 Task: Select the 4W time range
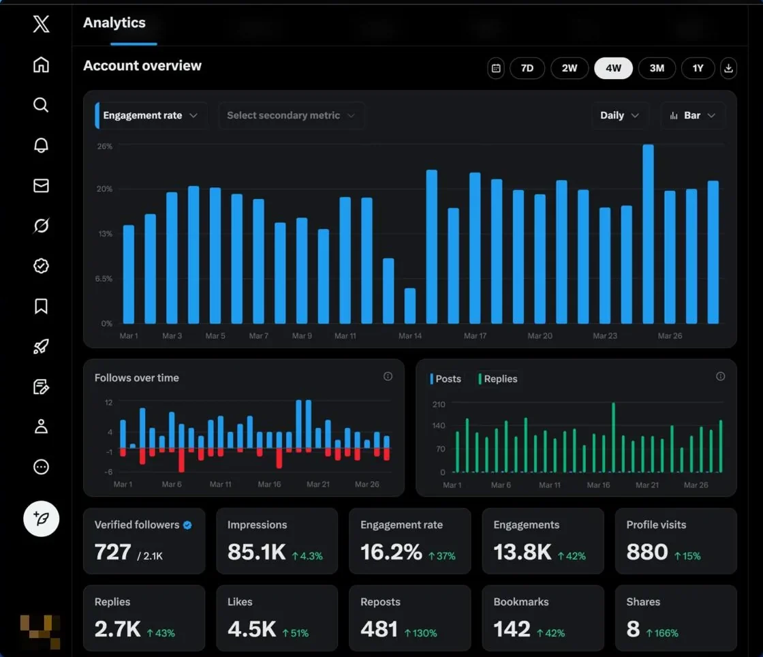click(613, 68)
